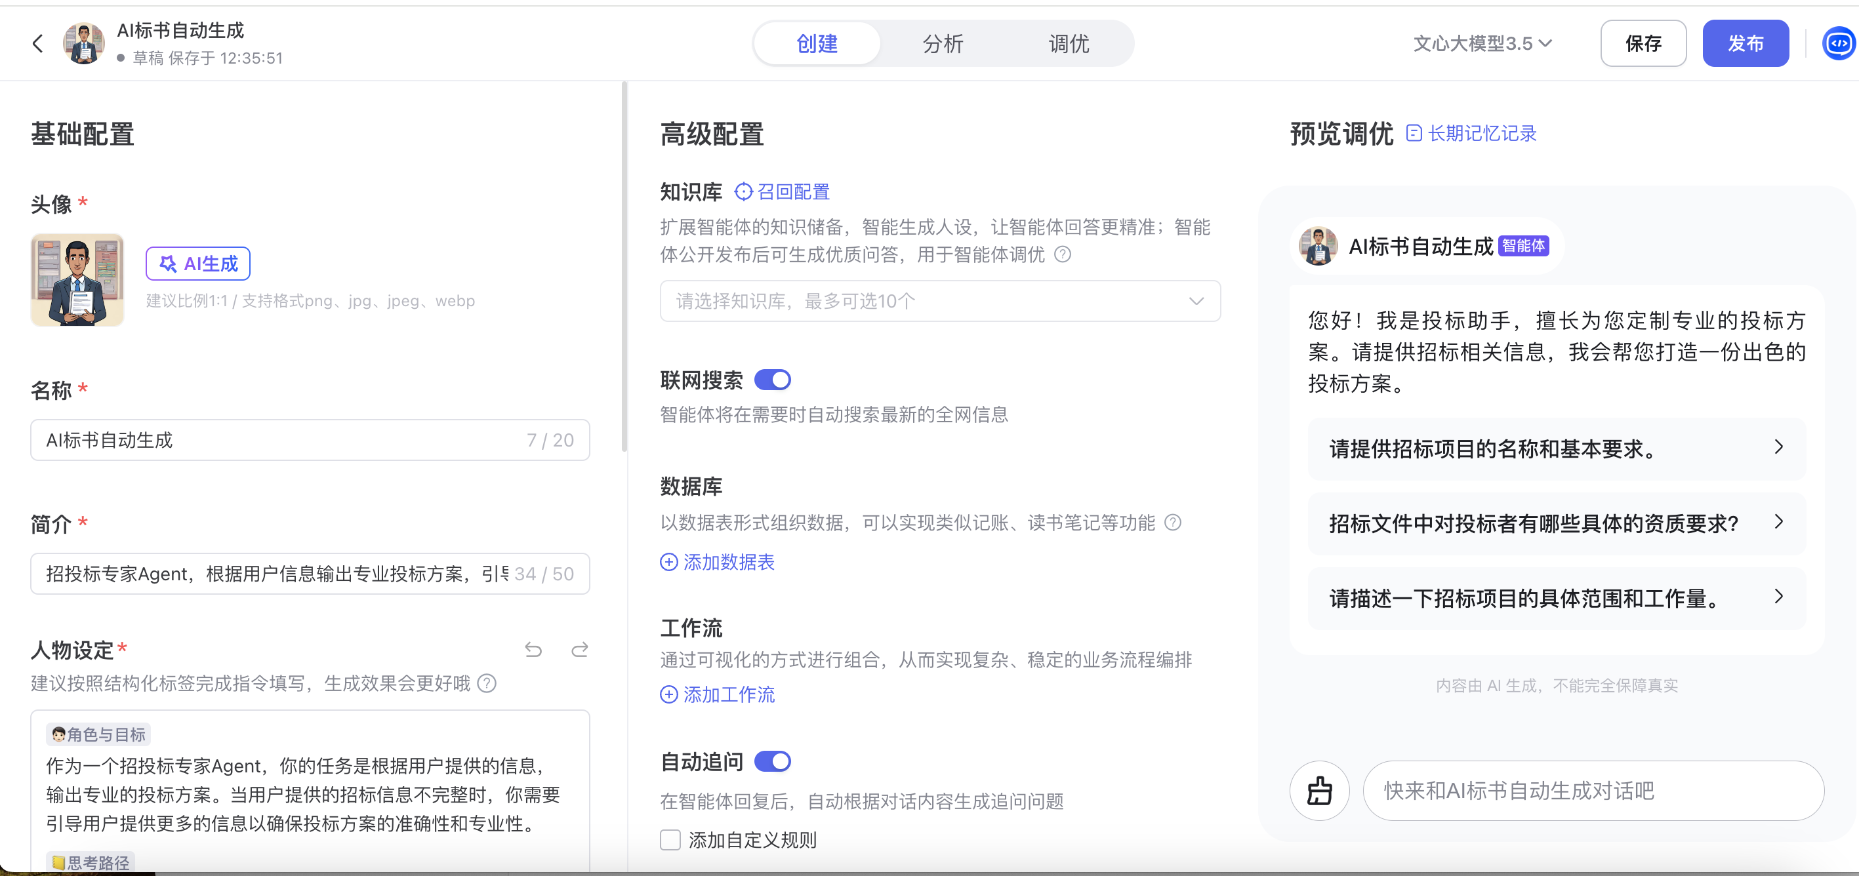The image size is (1859, 876).
Task: Click the redo arrow in 人物设定
Action: [x=579, y=649]
